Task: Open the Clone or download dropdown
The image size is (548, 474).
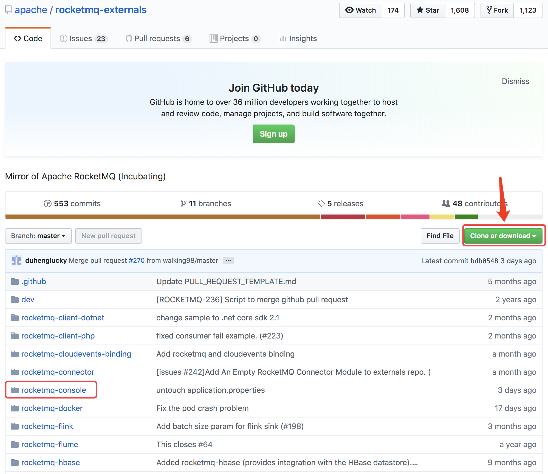Action: click(503, 236)
